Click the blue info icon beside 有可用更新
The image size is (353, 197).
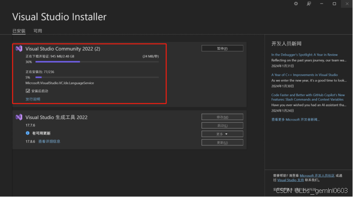(x=27, y=133)
